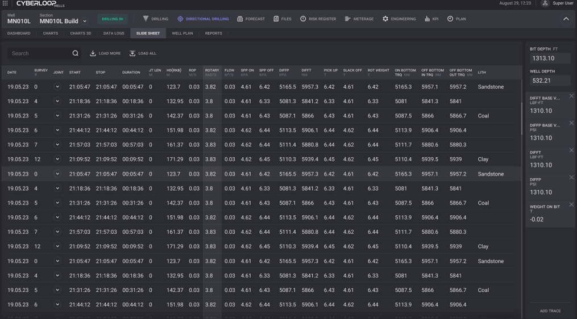Switch to the Well Plan tab
577x319 pixels.
pyautogui.click(x=182, y=33)
